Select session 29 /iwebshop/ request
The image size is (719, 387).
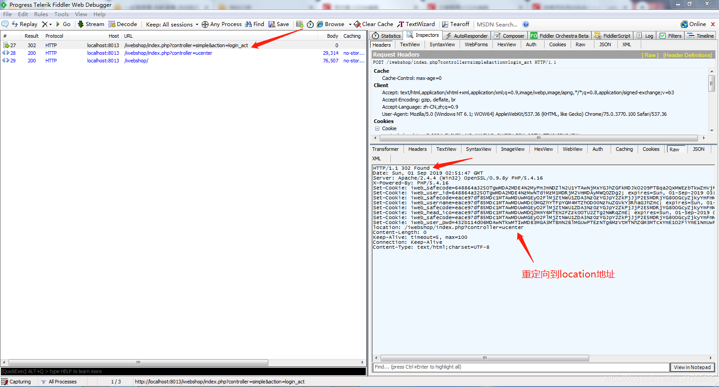(183, 61)
